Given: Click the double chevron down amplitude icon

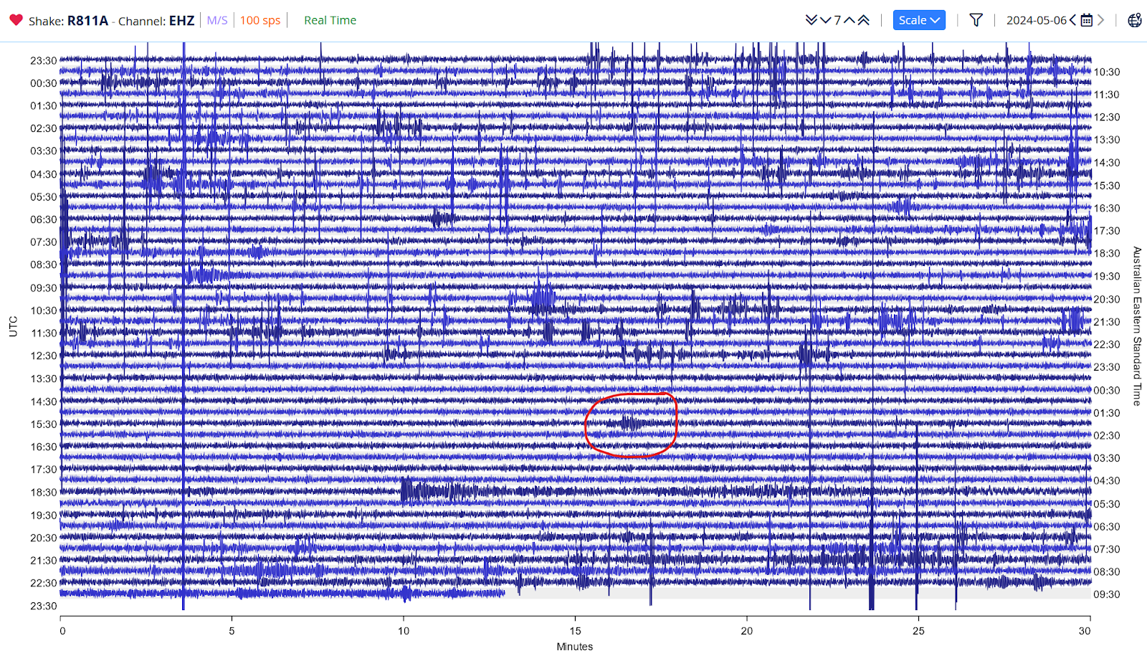Looking at the screenshot, I should 811,20.
